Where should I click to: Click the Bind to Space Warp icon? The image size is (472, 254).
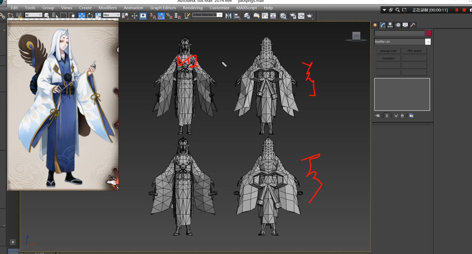pos(19,16)
